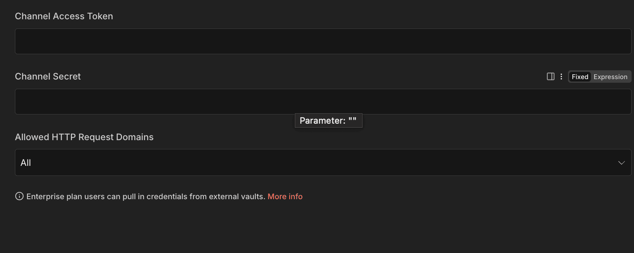Select the "All" value in domains selector
This screenshot has width=634, height=253.
click(x=26, y=163)
